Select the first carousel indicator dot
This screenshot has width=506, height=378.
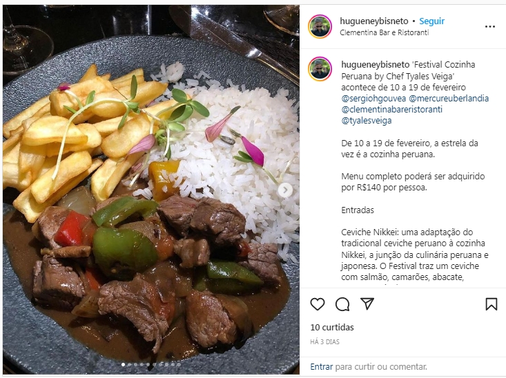click(124, 364)
